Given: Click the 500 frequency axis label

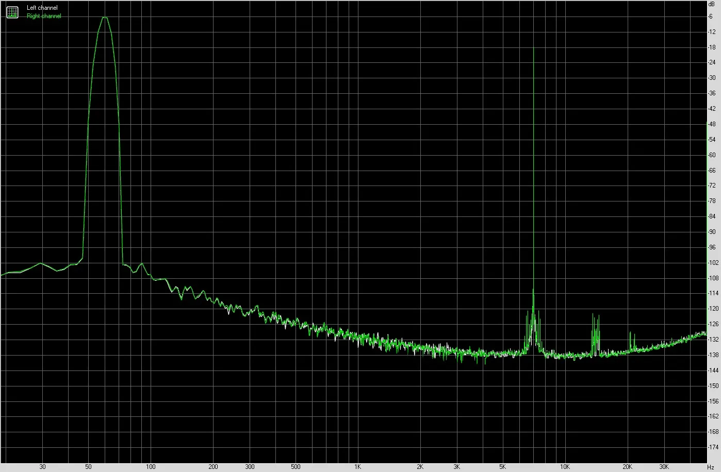Looking at the screenshot, I should pyautogui.click(x=295, y=467).
